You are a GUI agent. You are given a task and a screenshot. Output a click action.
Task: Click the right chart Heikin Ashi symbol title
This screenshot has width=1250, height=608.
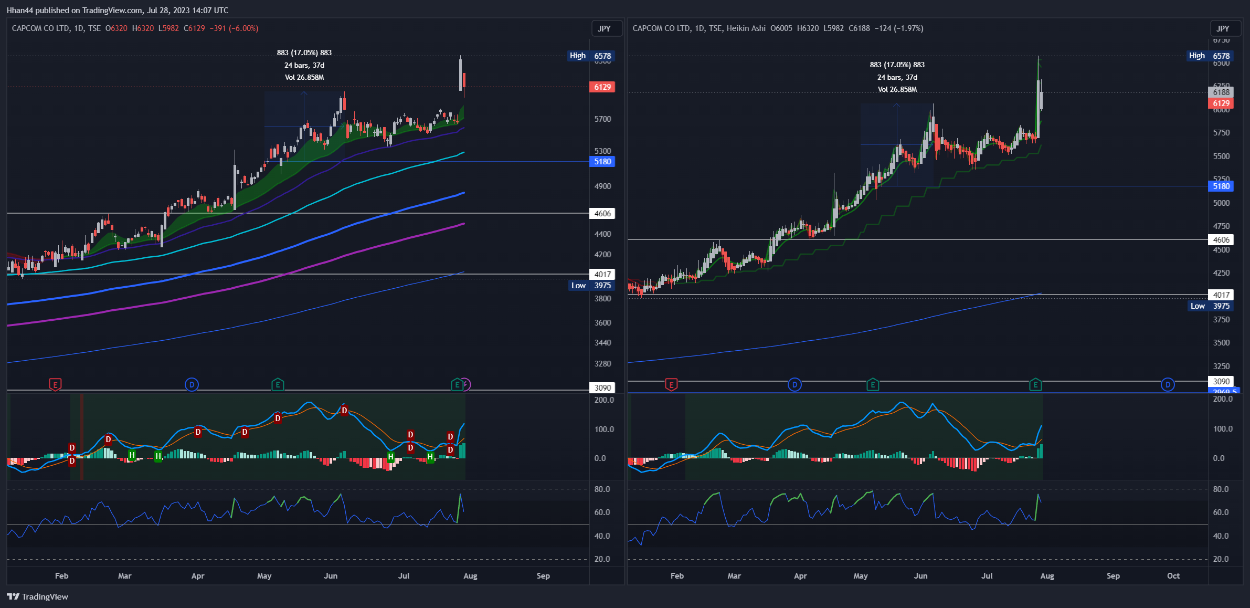point(699,28)
